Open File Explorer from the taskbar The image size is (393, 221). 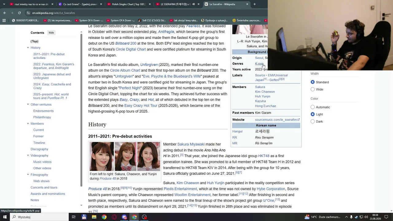[94, 217]
